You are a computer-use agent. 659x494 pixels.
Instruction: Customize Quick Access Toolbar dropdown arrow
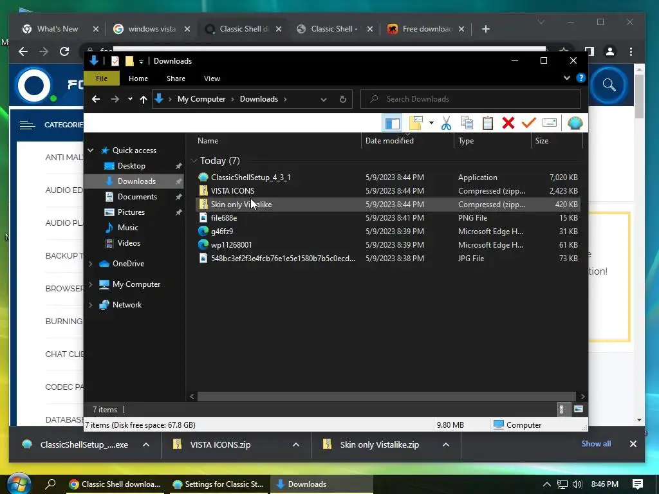coord(141,61)
